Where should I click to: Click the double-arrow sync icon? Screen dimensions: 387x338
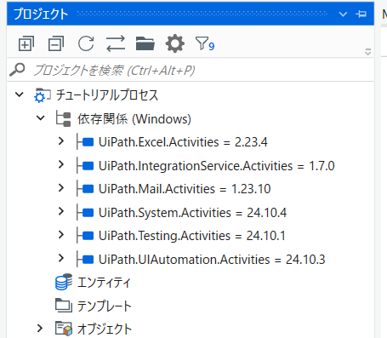point(116,43)
